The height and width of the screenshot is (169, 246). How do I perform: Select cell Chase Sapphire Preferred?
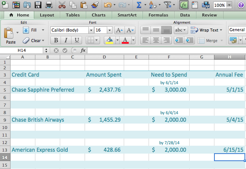coord(43,90)
